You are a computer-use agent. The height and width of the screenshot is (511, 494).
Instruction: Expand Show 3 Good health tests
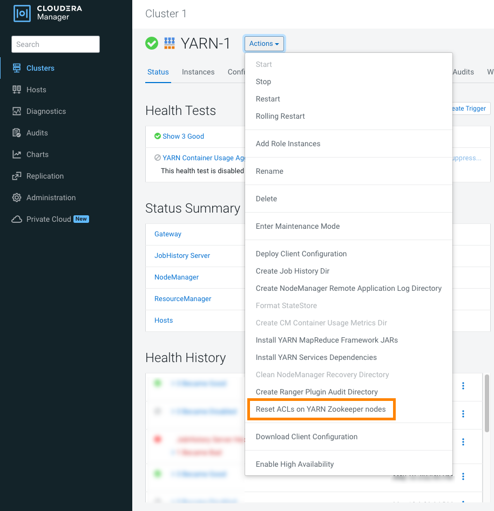click(x=183, y=137)
